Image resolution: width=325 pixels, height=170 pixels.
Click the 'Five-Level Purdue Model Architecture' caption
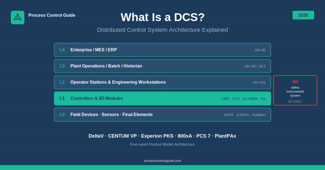(x=162, y=144)
